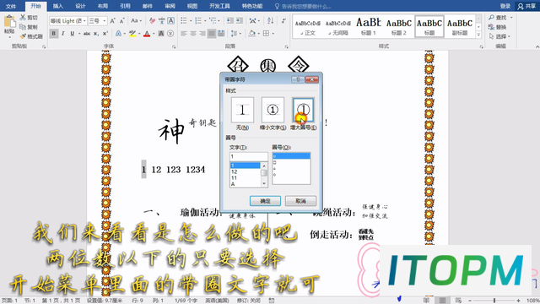Cancel the dialog with 取消

click(300, 201)
